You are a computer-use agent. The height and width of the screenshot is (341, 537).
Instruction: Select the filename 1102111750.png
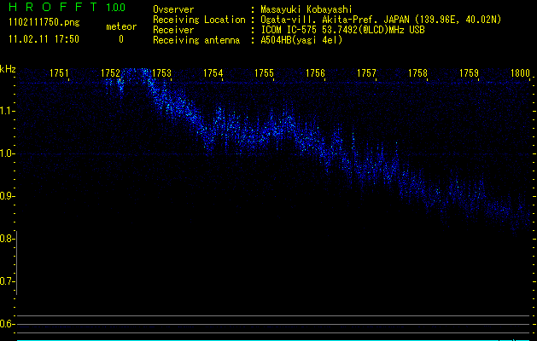[x=44, y=22]
